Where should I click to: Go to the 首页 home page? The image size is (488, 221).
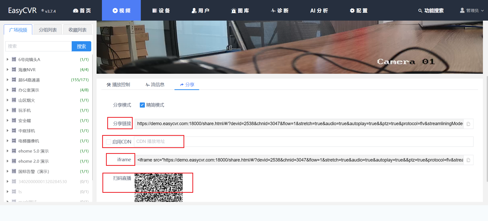[82, 10]
